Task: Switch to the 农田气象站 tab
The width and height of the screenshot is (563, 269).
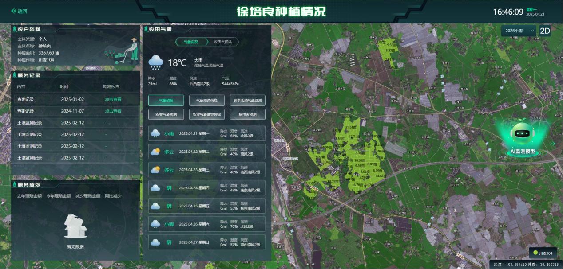Action: pyautogui.click(x=223, y=42)
